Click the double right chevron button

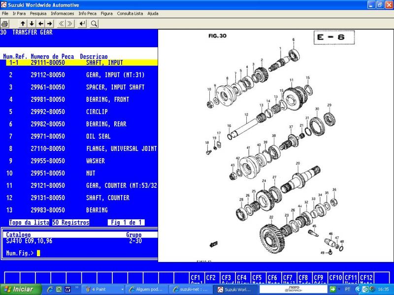(70, 24)
